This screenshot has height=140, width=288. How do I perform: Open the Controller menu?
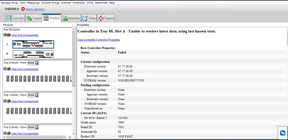(79, 3)
